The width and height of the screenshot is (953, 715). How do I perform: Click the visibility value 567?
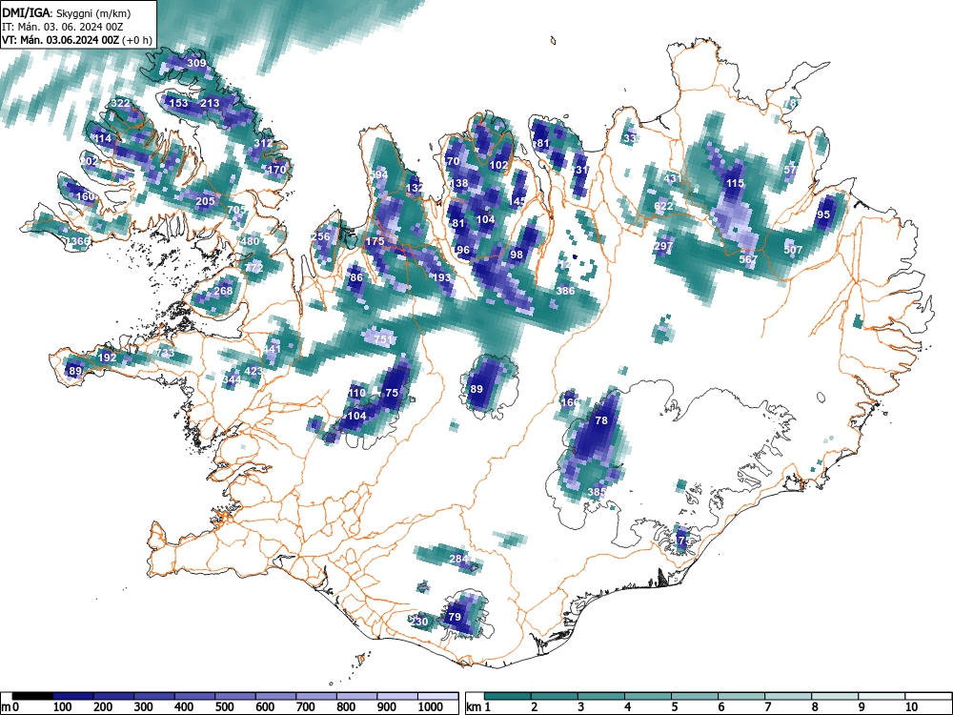[748, 259]
